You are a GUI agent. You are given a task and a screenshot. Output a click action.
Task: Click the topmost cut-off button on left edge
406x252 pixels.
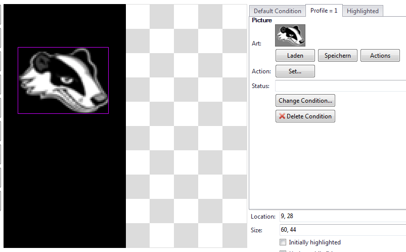tap(1, 14)
